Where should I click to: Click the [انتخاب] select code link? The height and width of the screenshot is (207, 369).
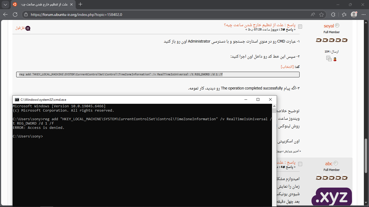(287, 67)
